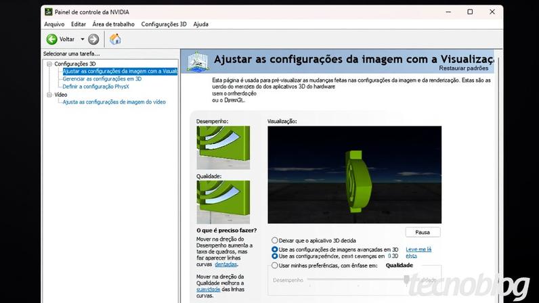Click the 3D Visualização preview area

(x=354, y=174)
